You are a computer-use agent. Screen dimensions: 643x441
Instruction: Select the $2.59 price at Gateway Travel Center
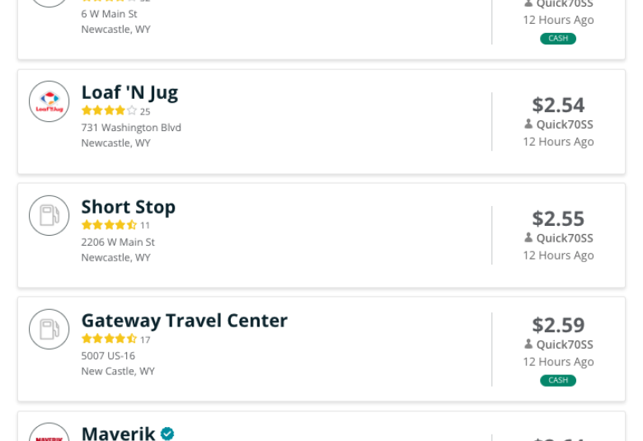558,325
